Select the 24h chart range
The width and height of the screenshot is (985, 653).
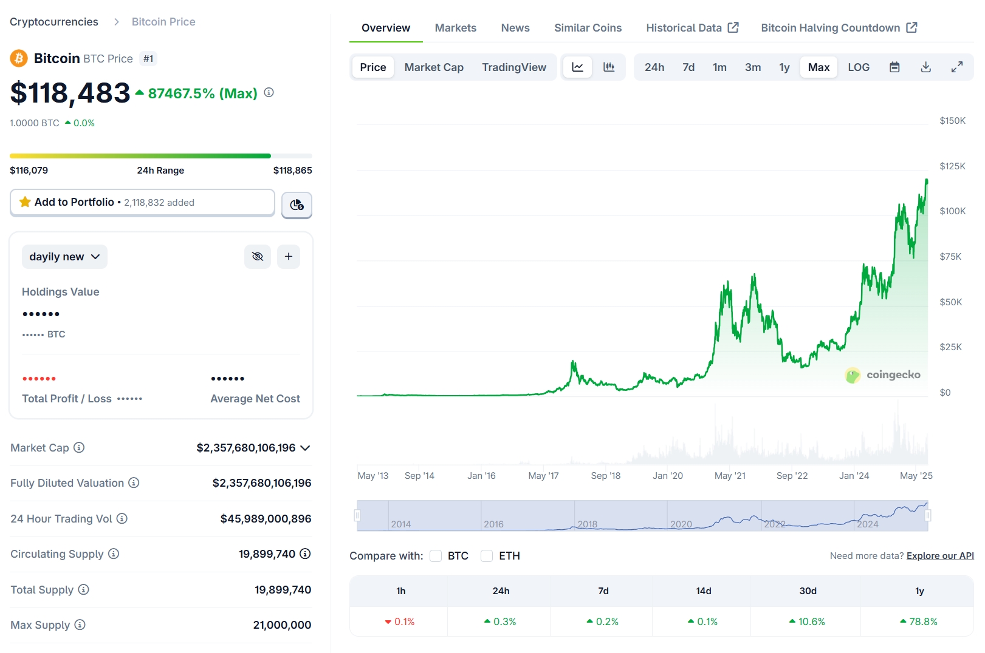coord(654,67)
